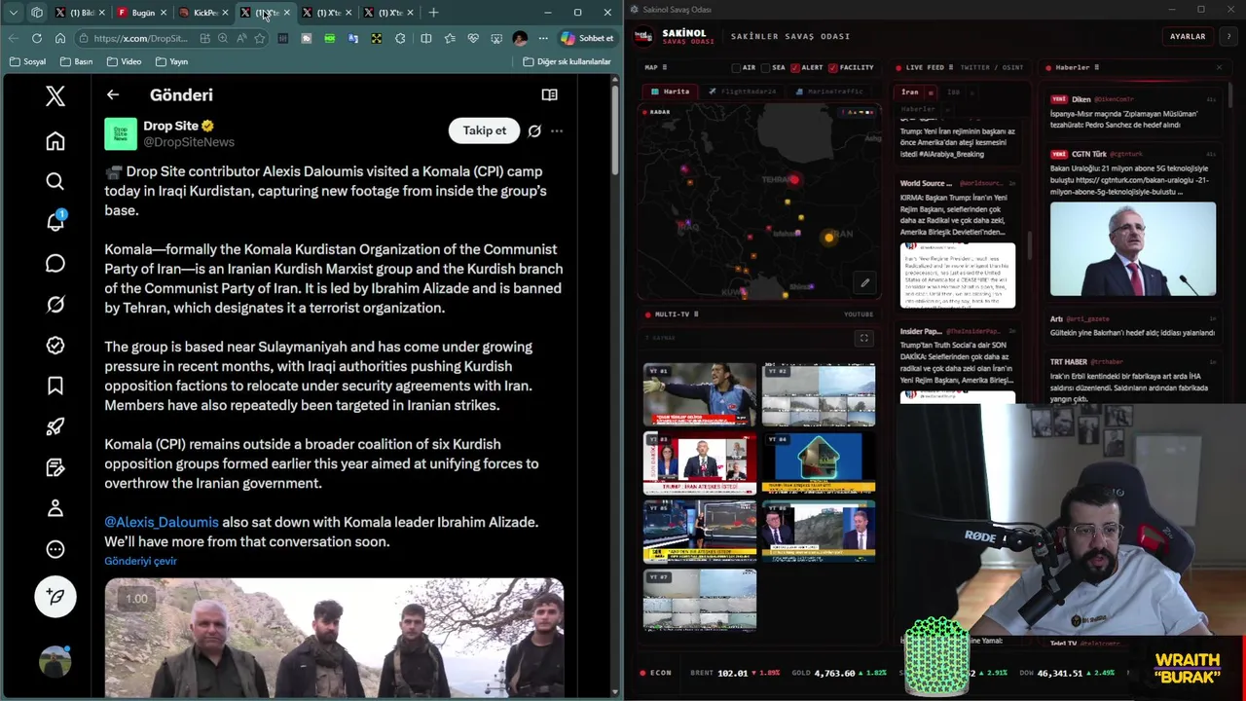Click the AYARLAR settings button
Screen dimensions: 1246x701
(1188, 36)
